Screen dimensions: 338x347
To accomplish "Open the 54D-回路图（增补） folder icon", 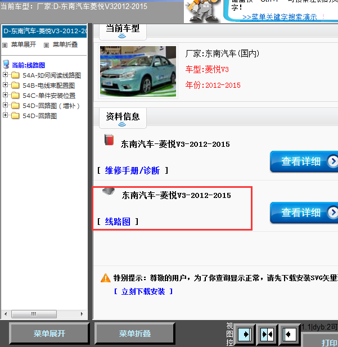I will tap(15, 106).
